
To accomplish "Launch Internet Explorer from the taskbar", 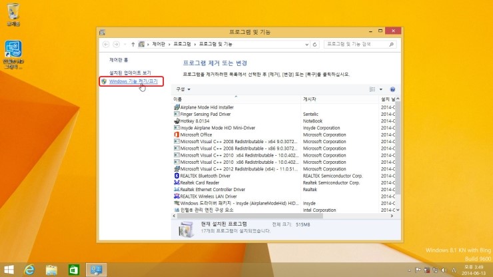I will coord(29,270).
